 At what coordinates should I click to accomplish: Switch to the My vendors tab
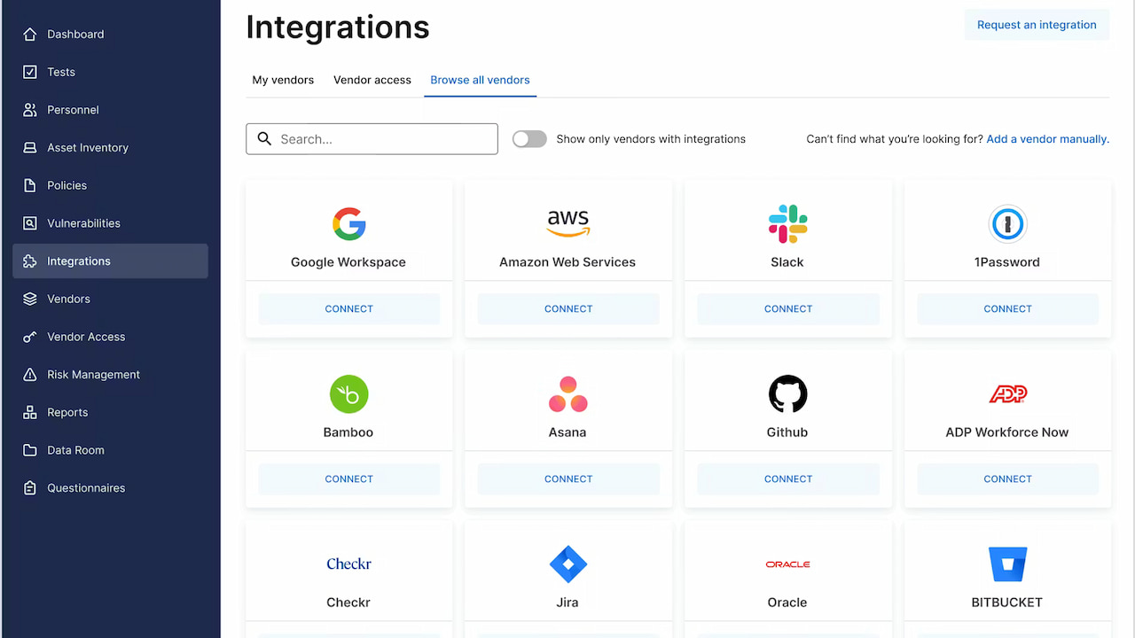pos(283,80)
